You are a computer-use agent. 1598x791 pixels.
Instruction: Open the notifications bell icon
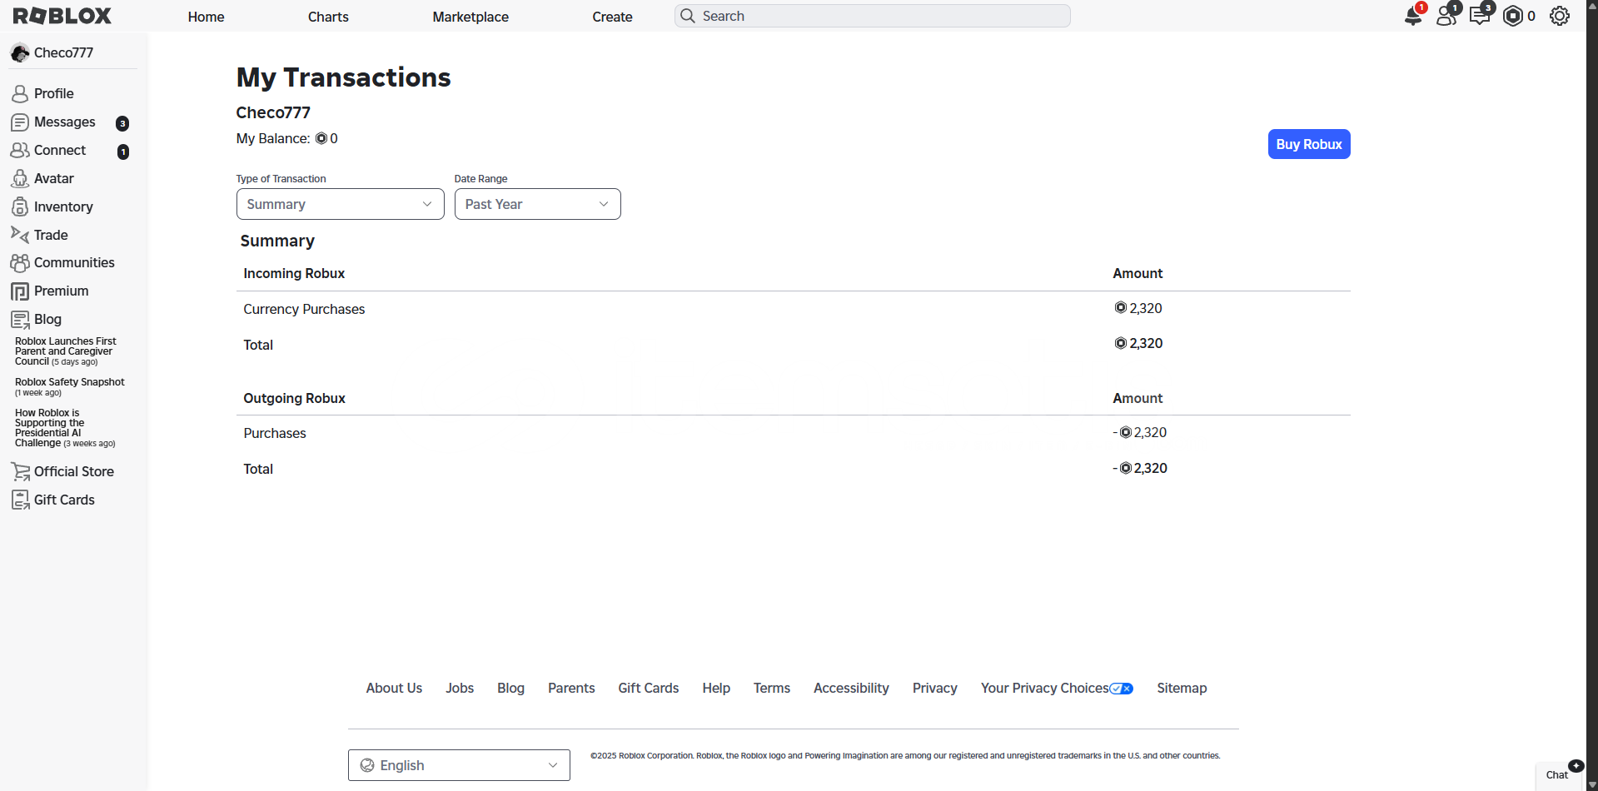tap(1413, 17)
